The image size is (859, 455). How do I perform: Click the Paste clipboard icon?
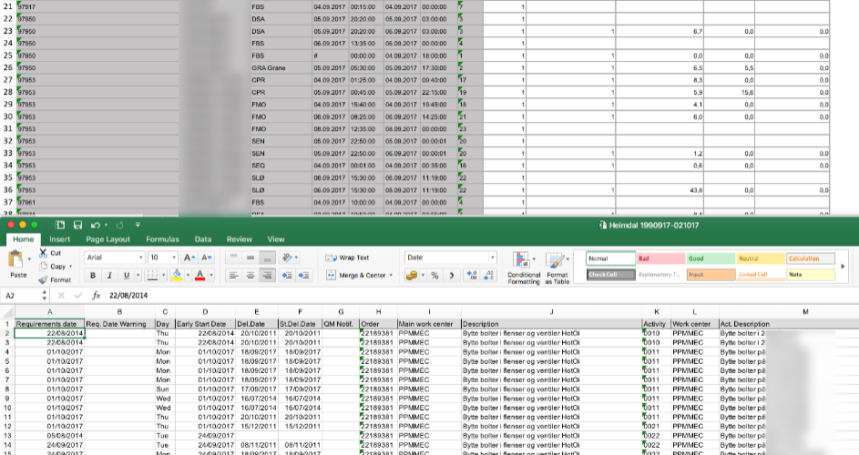click(x=15, y=258)
